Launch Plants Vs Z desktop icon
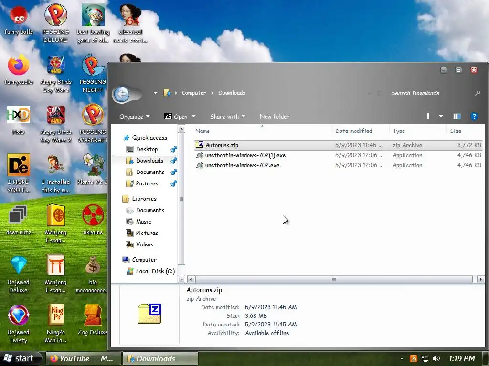489x366 pixels. (92, 170)
